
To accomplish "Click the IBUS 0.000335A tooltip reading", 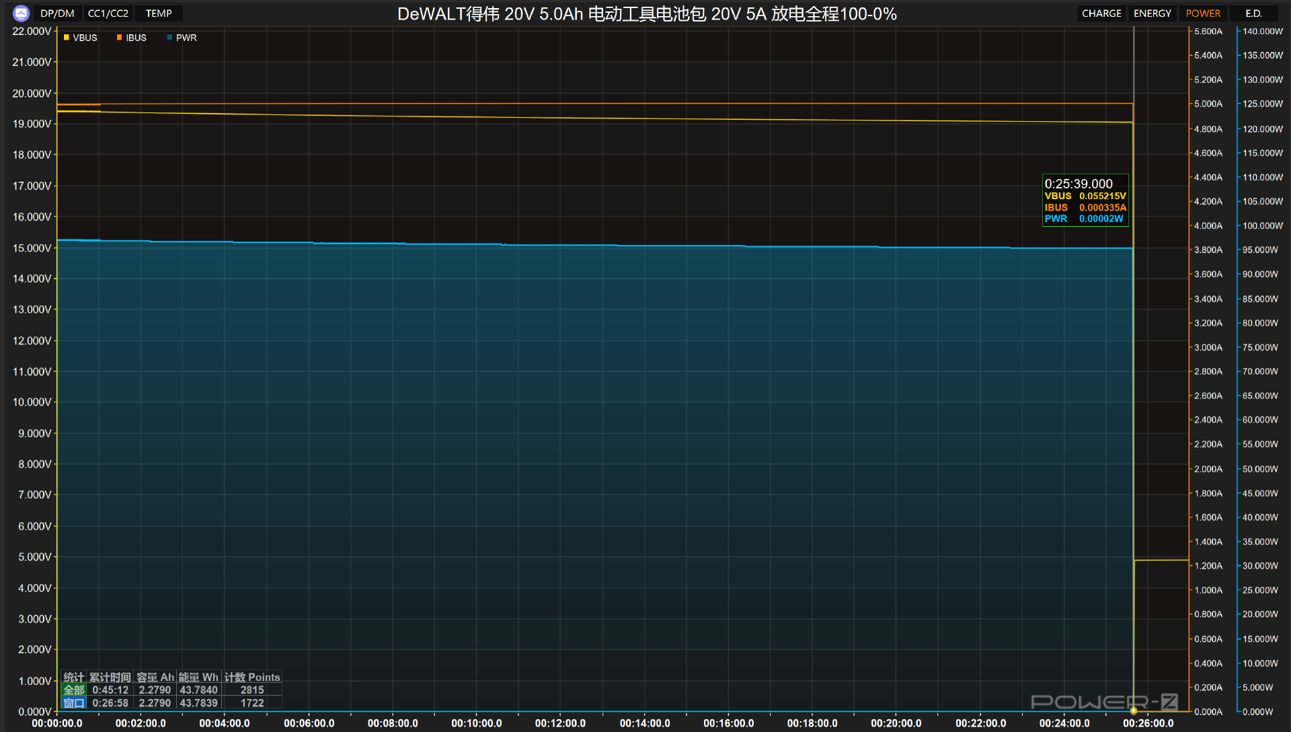I will 1085,207.
